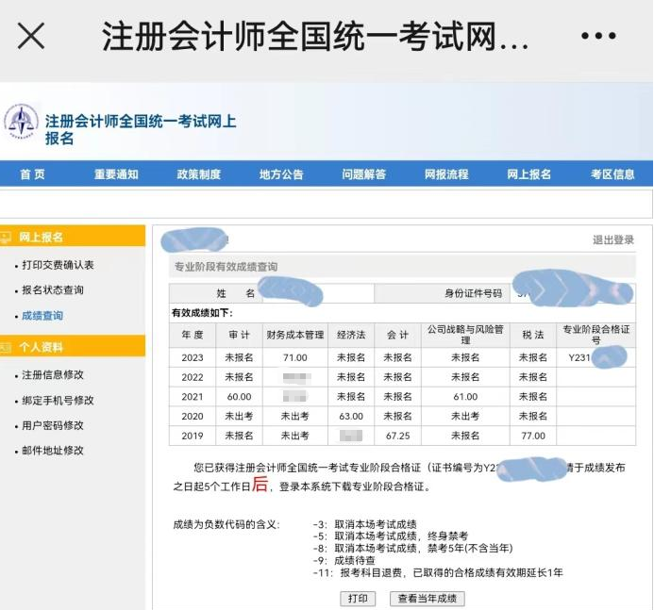654x610 pixels.
Task: Click the 财务成本管理 column header
Action: (294, 335)
